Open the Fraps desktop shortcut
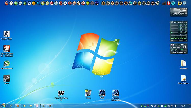 (88, 94)
